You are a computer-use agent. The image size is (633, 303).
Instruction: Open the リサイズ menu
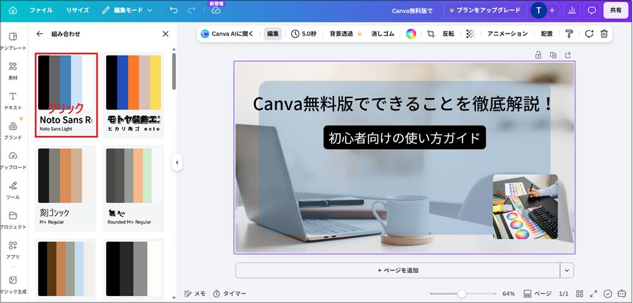click(77, 11)
